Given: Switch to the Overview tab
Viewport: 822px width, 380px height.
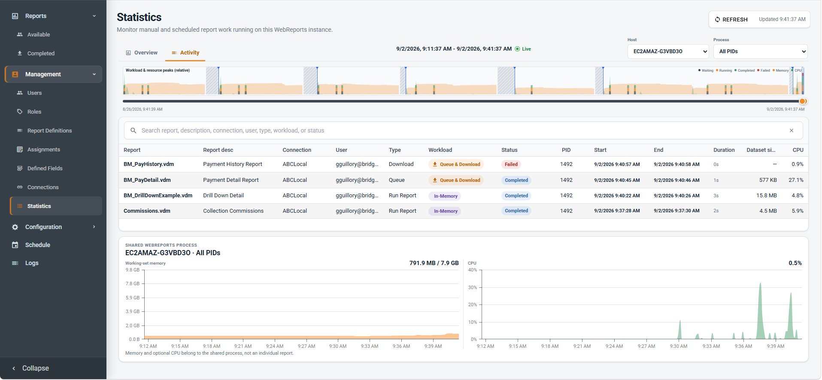Looking at the screenshot, I should (142, 53).
